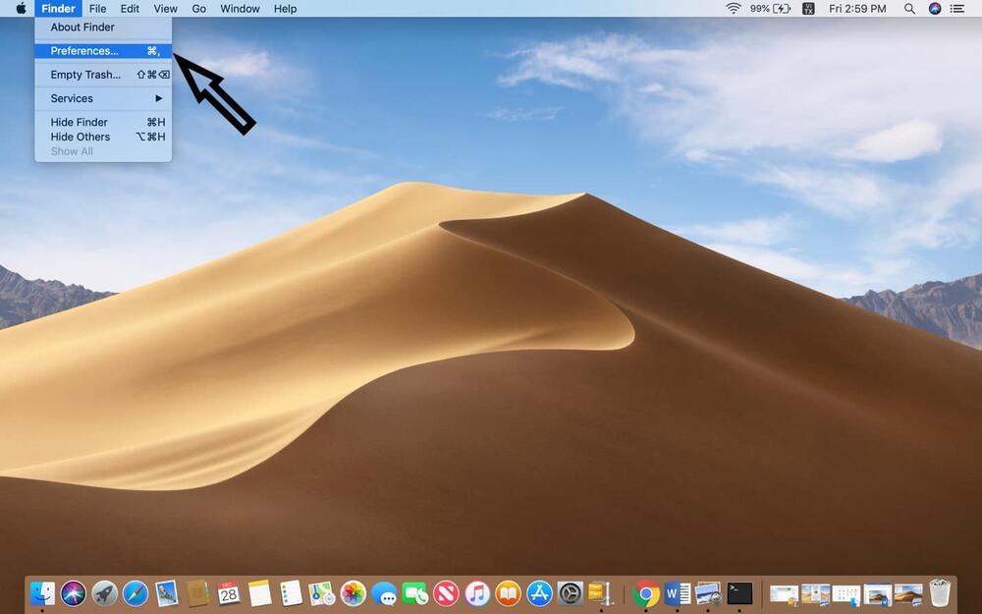982x614 pixels.
Task: Click the date and time clock
Action: click(x=857, y=9)
